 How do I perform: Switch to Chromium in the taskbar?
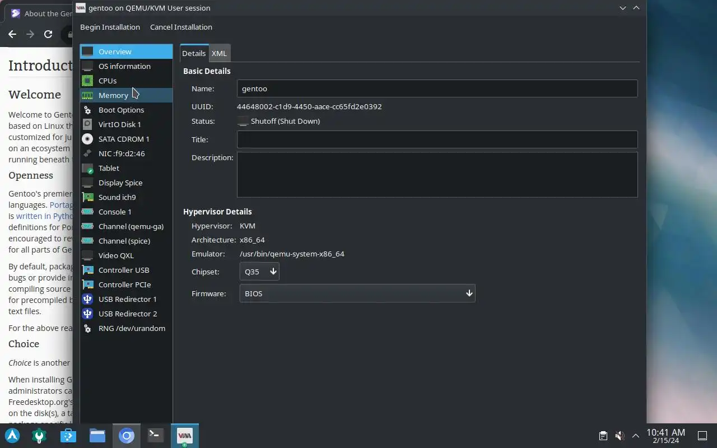(x=127, y=435)
